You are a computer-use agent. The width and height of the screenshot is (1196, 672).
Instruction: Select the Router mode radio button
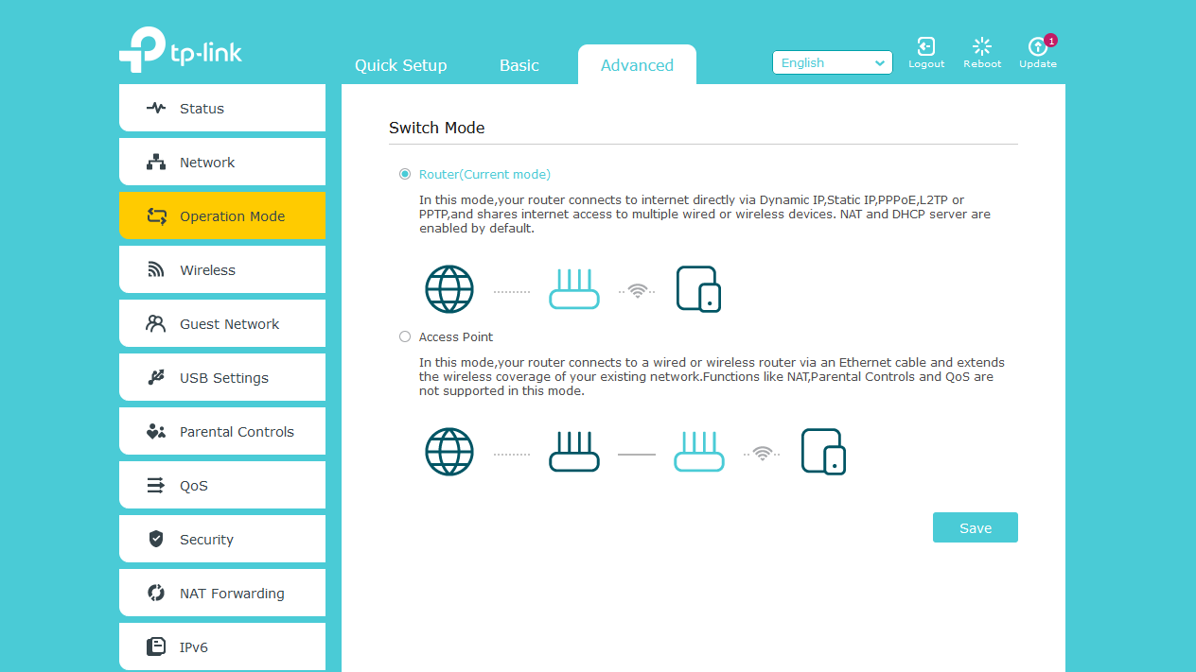pyautogui.click(x=405, y=174)
